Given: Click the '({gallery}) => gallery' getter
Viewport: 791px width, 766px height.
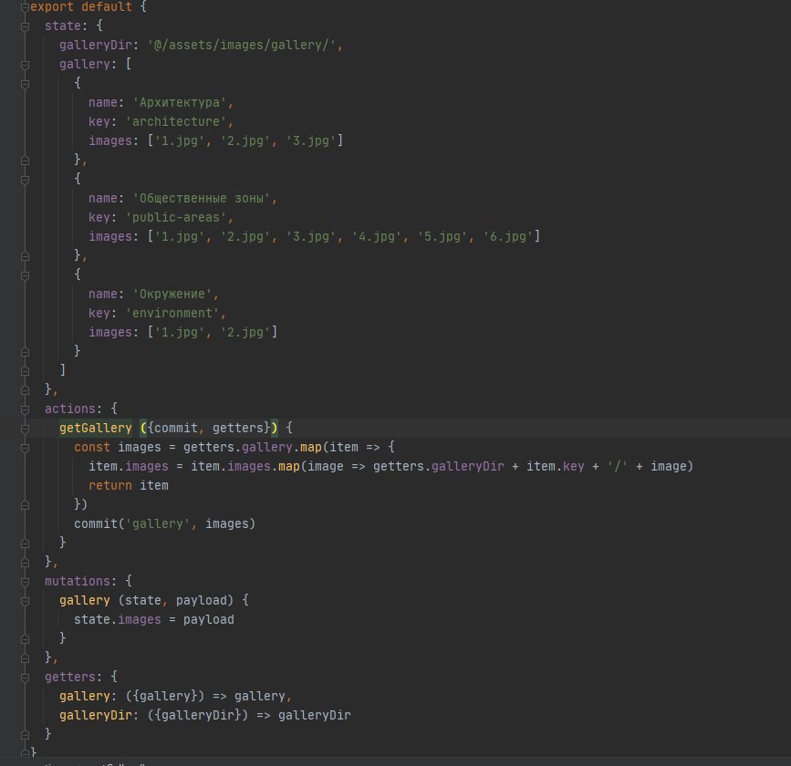Looking at the screenshot, I should (204, 696).
